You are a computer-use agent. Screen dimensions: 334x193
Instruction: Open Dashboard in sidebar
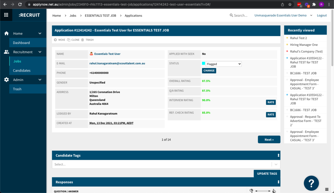(28, 43)
